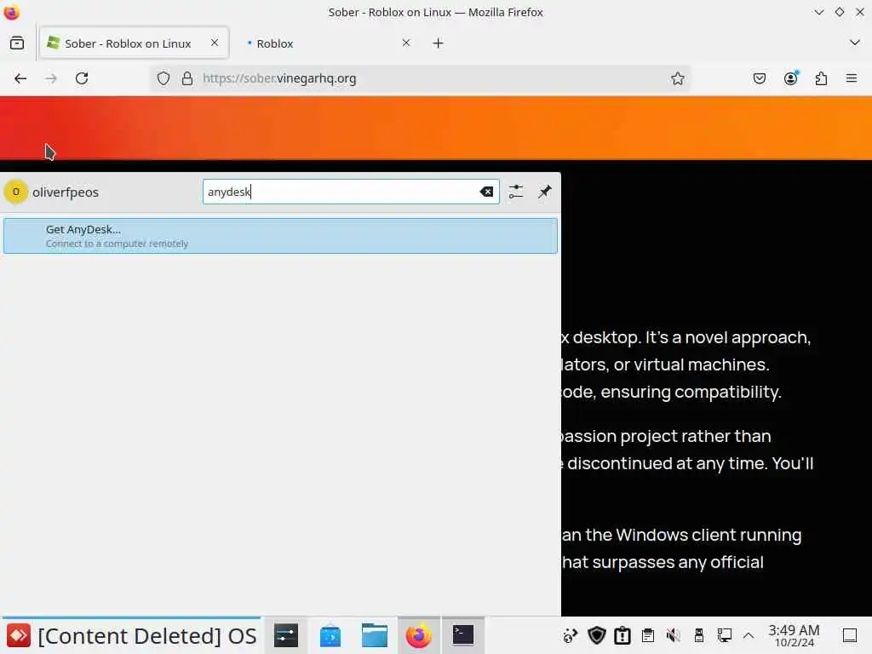Open a new tab with plus button
Image resolution: width=872 pixels, height=654 pixels.
point(439,43)
